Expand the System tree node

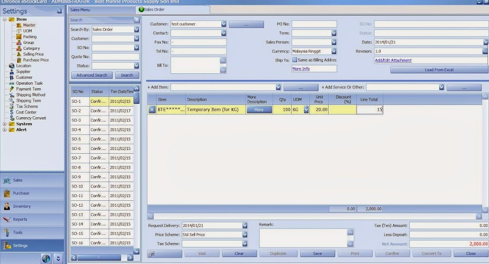[x=5, y=124]
